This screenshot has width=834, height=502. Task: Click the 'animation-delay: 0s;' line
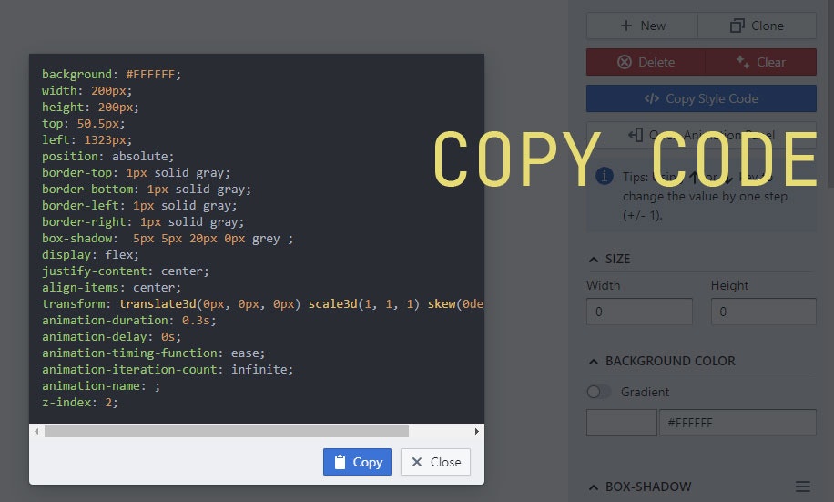coord(112,336)
